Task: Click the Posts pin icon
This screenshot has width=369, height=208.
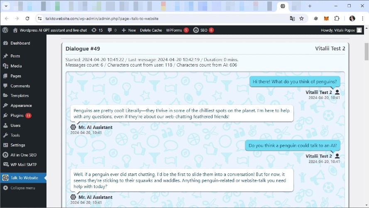Action: (5, 56)
